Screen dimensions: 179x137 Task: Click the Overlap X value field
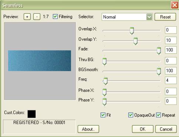[171, 30]
